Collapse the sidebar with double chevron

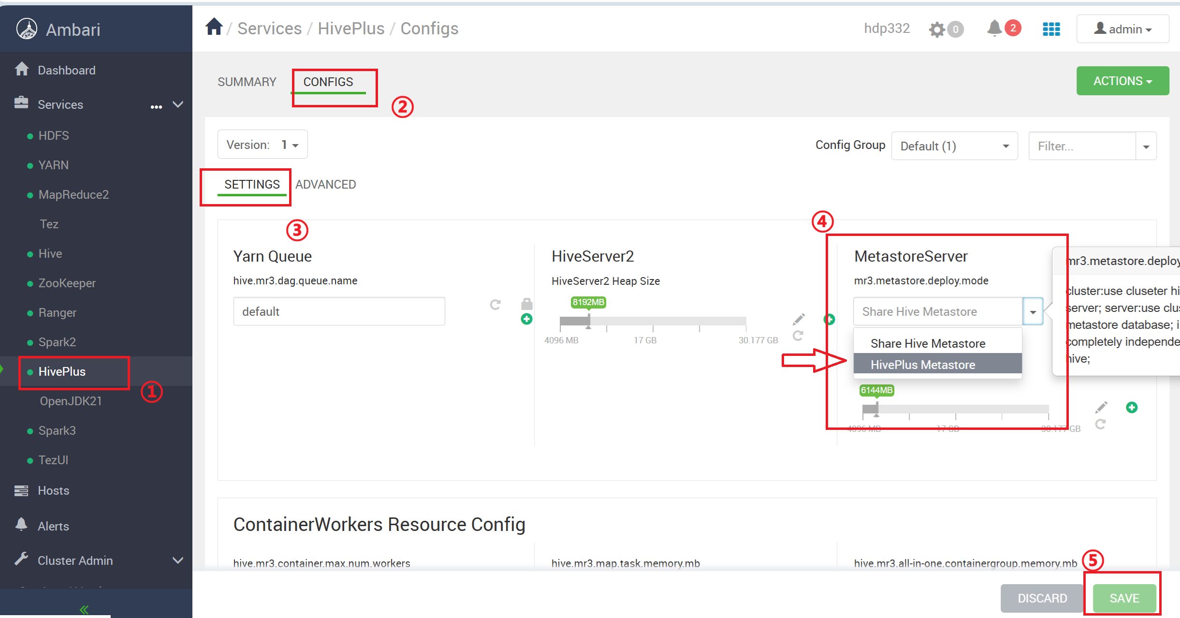84,609
